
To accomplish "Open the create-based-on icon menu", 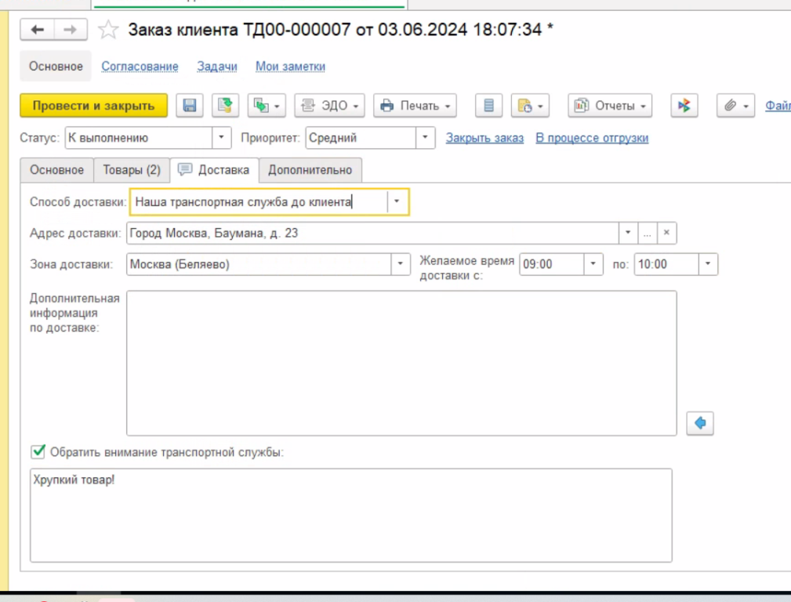I will tap(267, 106).
